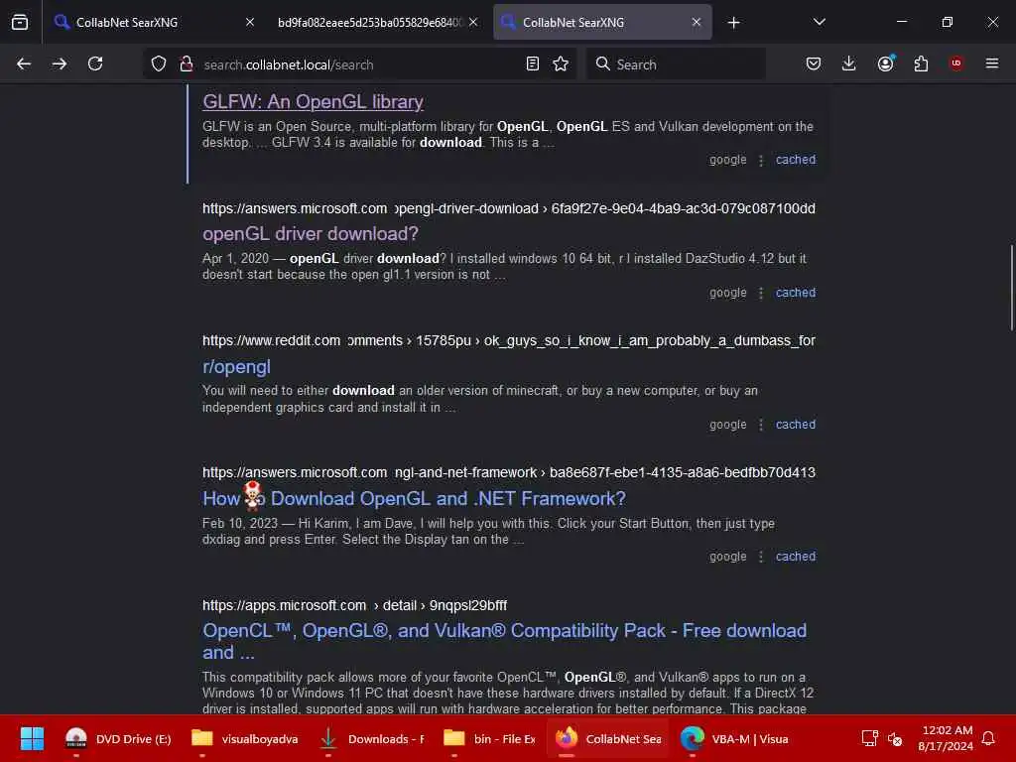This screenshot has height=762, width=1016.
Task: Open cached link for .NET Framework result
Action: point(796,556)
